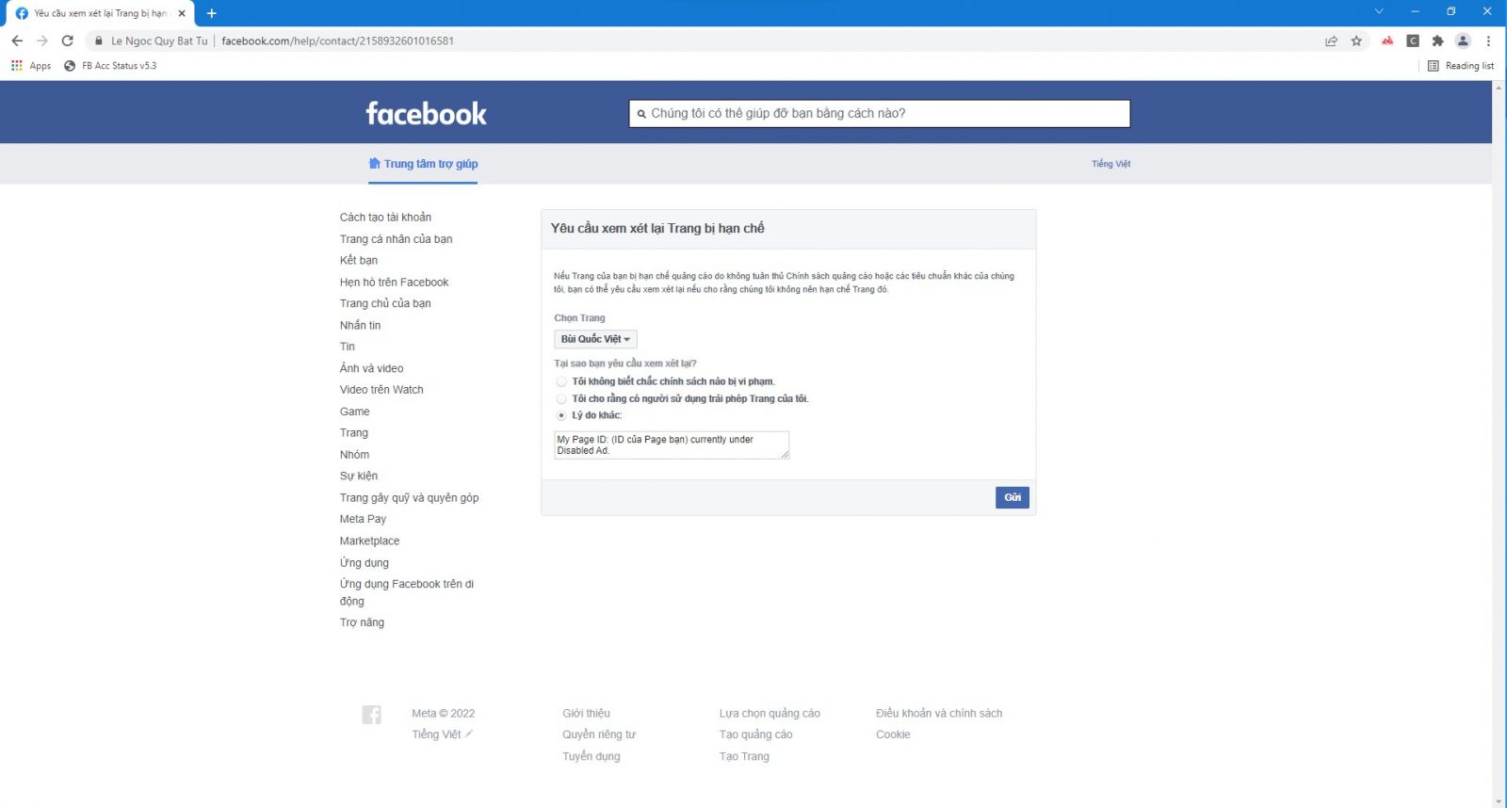Click the 'Lý do khác' reason text area
1507x808 pixels.
(x=672, y=445)
